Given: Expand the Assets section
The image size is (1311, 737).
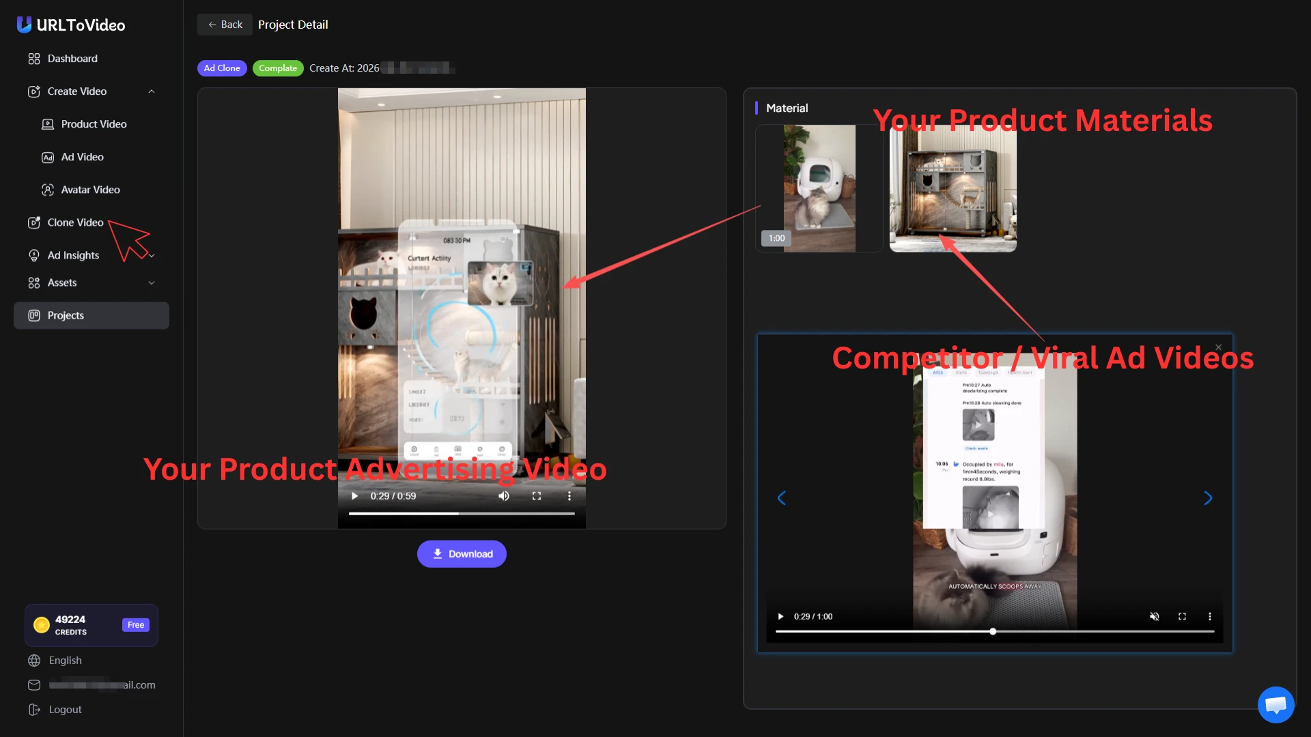Looking at the screenshot, I should click(152, 283).
